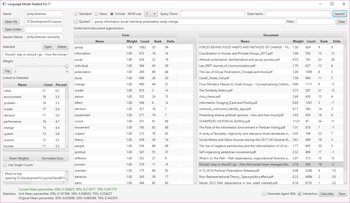Enable the Quotes checkbox
The width and height of the screenshot is (350, 203).
(x=76, y=22)
